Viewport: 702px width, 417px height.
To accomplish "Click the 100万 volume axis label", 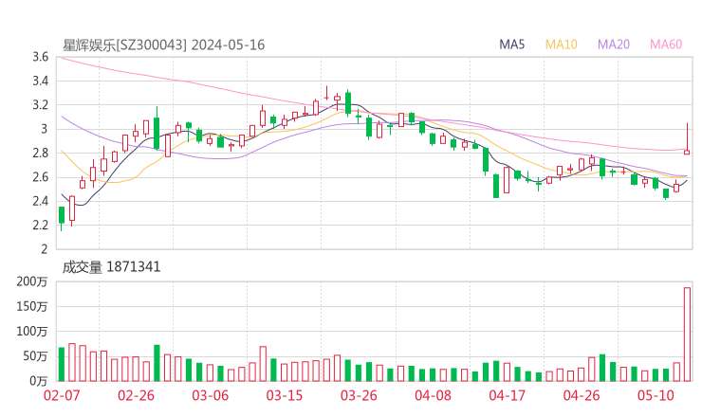I will pos(32,332).
